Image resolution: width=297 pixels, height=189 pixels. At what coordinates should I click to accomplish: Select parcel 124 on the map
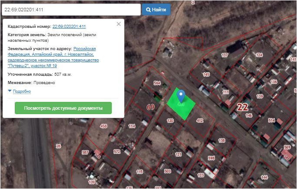point(259,55)
